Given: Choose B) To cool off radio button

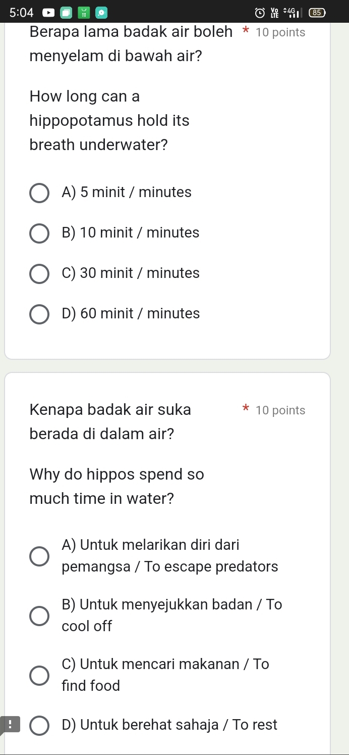Looking at the screenshot, I should [39, 616].
